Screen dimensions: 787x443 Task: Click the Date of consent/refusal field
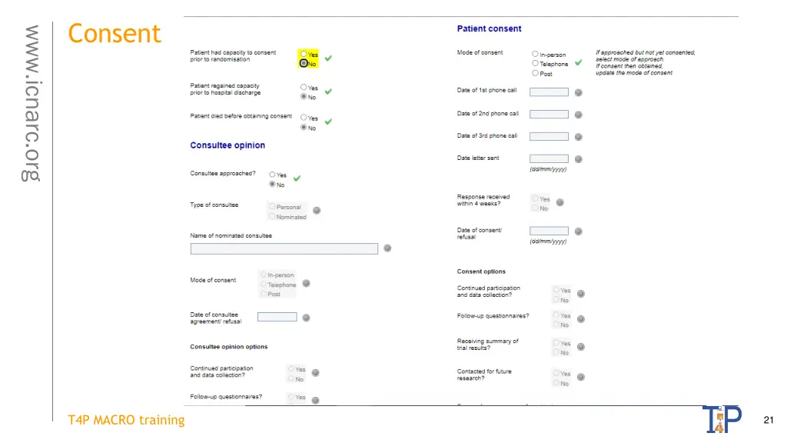549,231
